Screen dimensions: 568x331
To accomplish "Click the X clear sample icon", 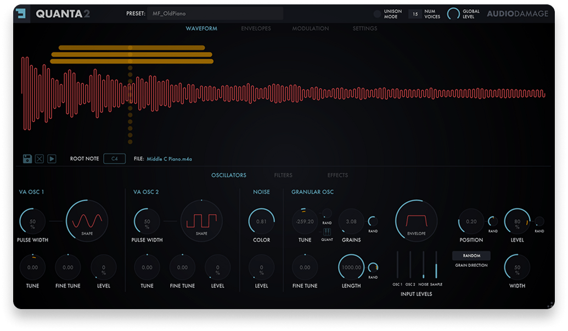I will click(x=40, y=159).
